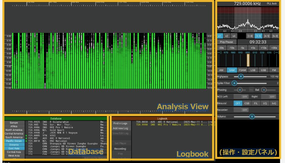Skip back with the -30s button
The width and height of the screenshot is (285, 163).
pyautogui.click(x=221, y=48)
